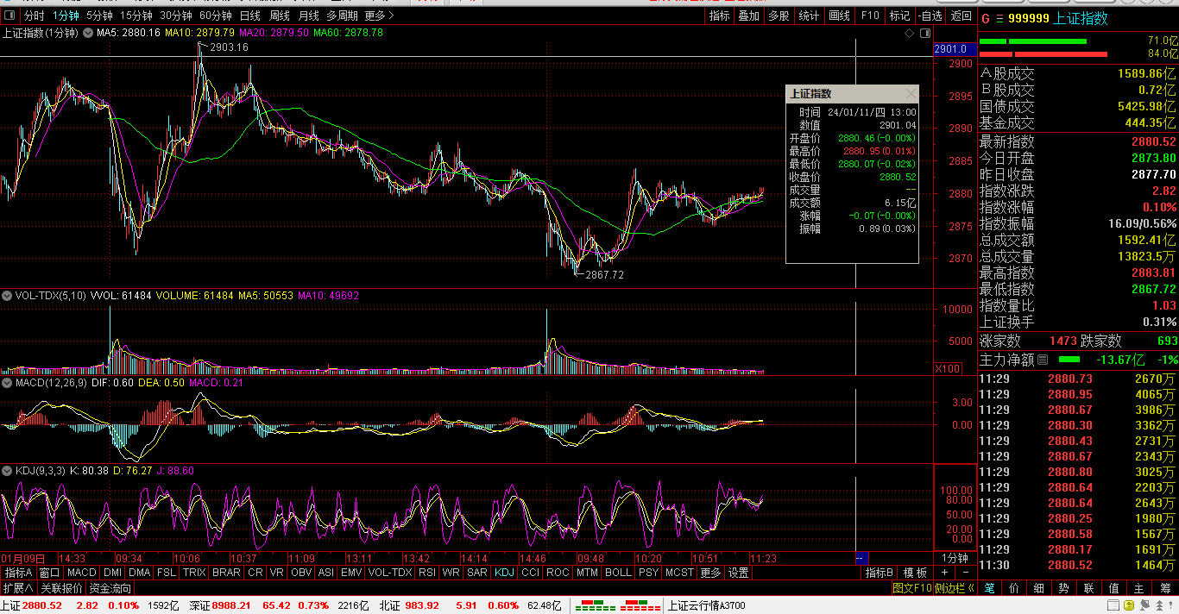The height and width of the screenshot is (614, 1179).
Task: Open the round dropdown beside 上证指数(1分钟)
Action: 87,33
